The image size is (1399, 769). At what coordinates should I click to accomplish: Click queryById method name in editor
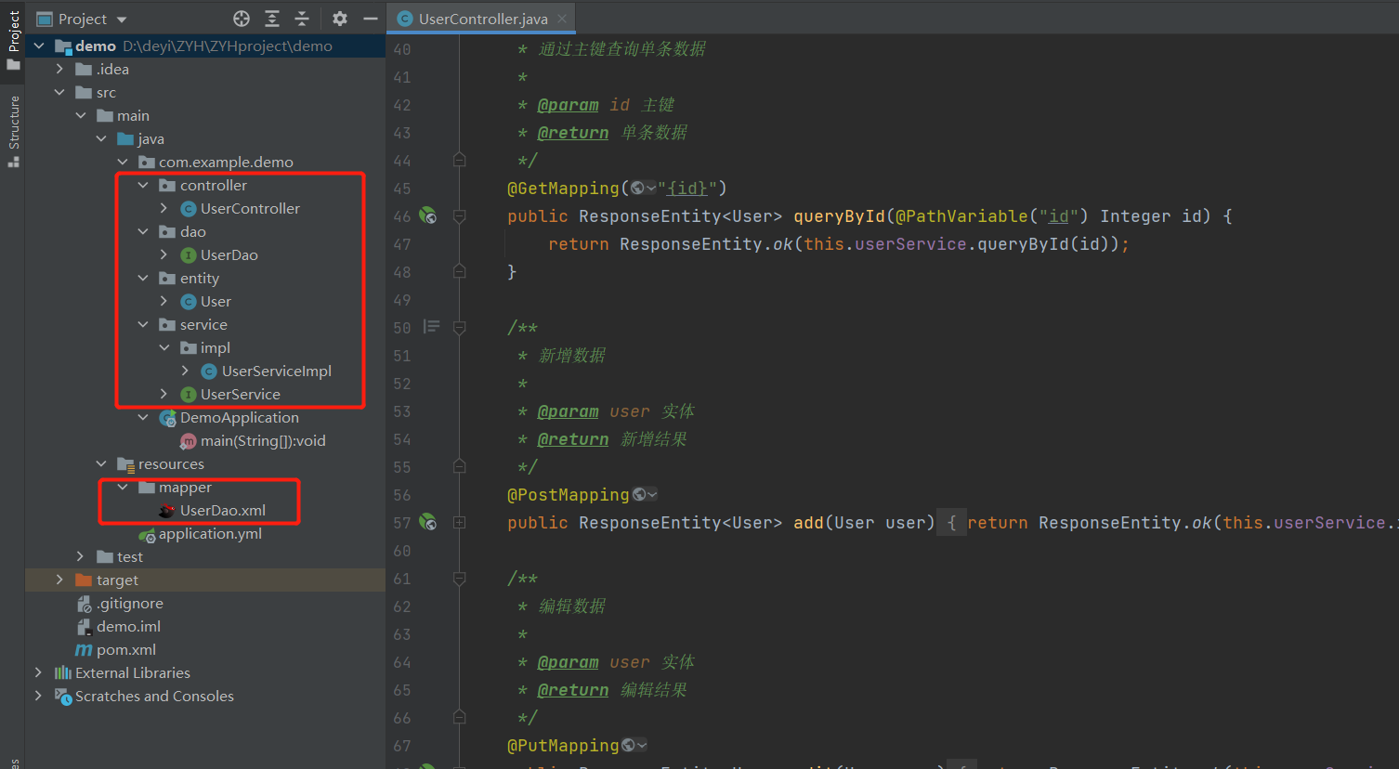[x=839, y=216]
